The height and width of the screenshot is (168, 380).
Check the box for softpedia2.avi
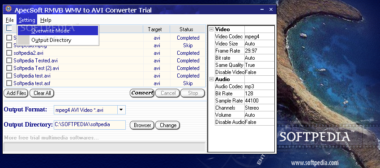tap(9, 53)
